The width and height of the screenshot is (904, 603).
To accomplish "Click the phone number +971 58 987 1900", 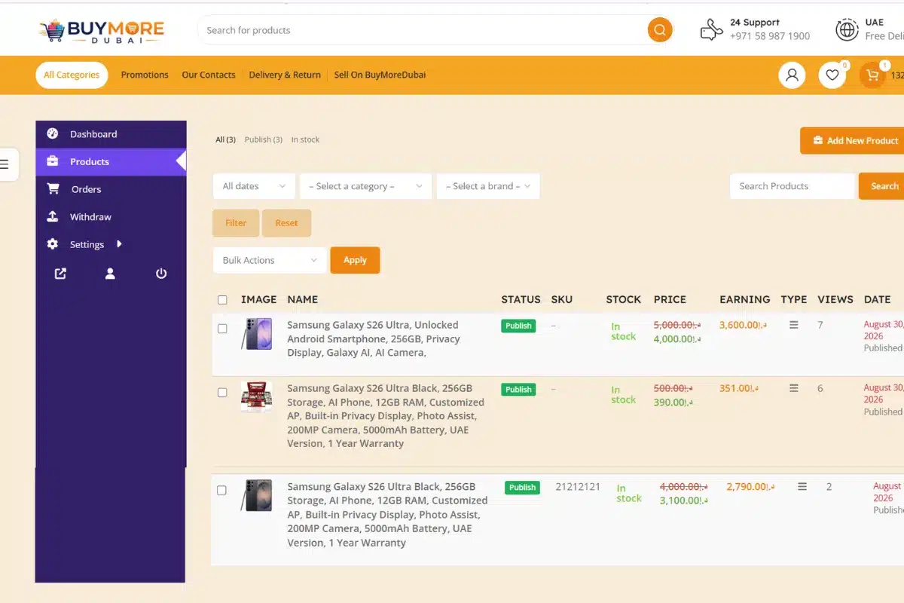I will click(x=770, y=36).
